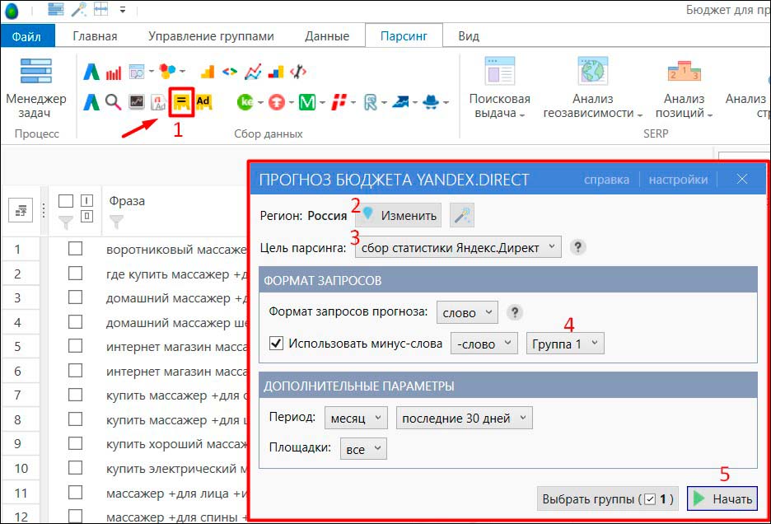Screen dimensions: 771x524
Task: Open the Файл menu
Action: click(x=27, y=36)
